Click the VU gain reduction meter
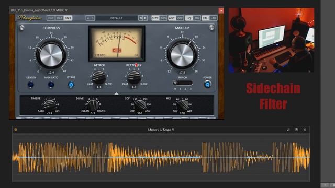335x188 pixels. coord(117,43)
